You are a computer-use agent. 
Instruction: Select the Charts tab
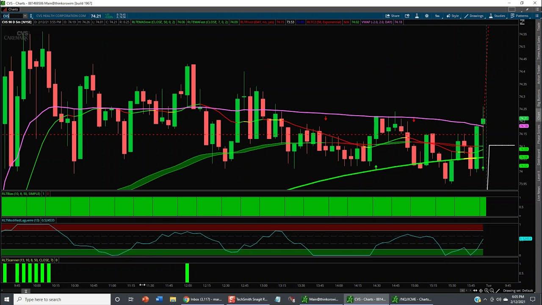click(11, 9)
